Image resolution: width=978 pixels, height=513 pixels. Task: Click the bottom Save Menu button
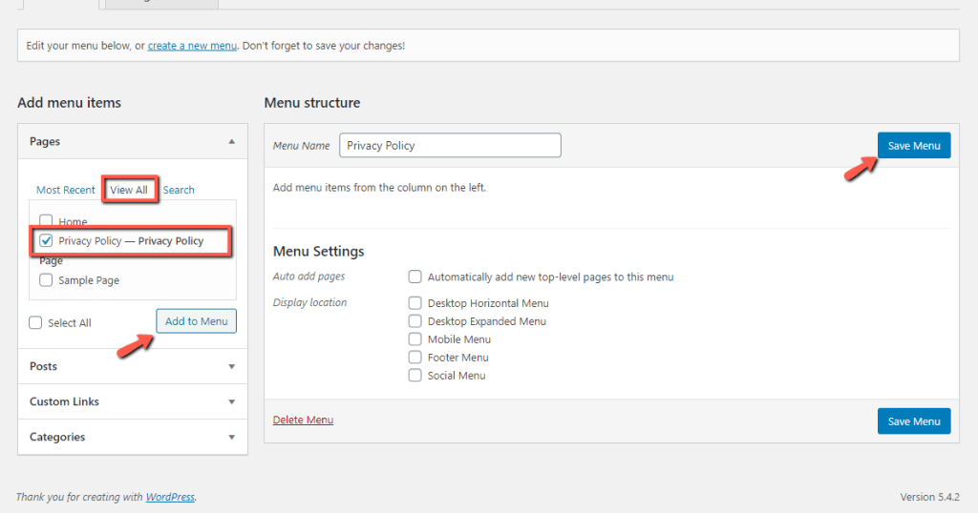click(914, 421)
